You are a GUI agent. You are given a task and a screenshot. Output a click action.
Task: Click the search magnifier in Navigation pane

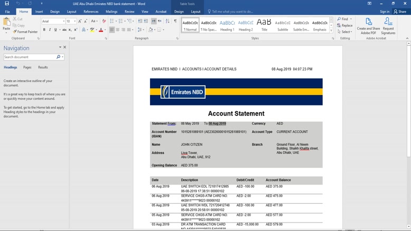58,57
